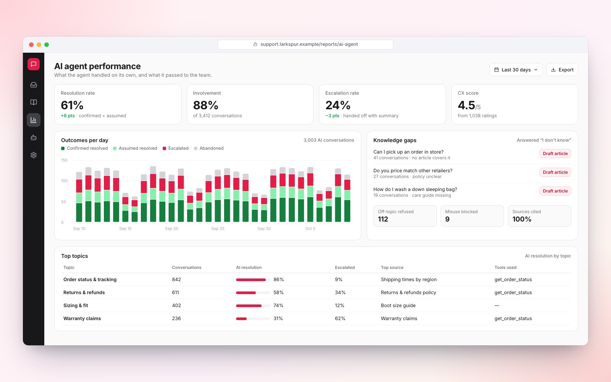This screenshot has height=382, width=611.
Task: Draft article for store pickup question
Action: 555,154
